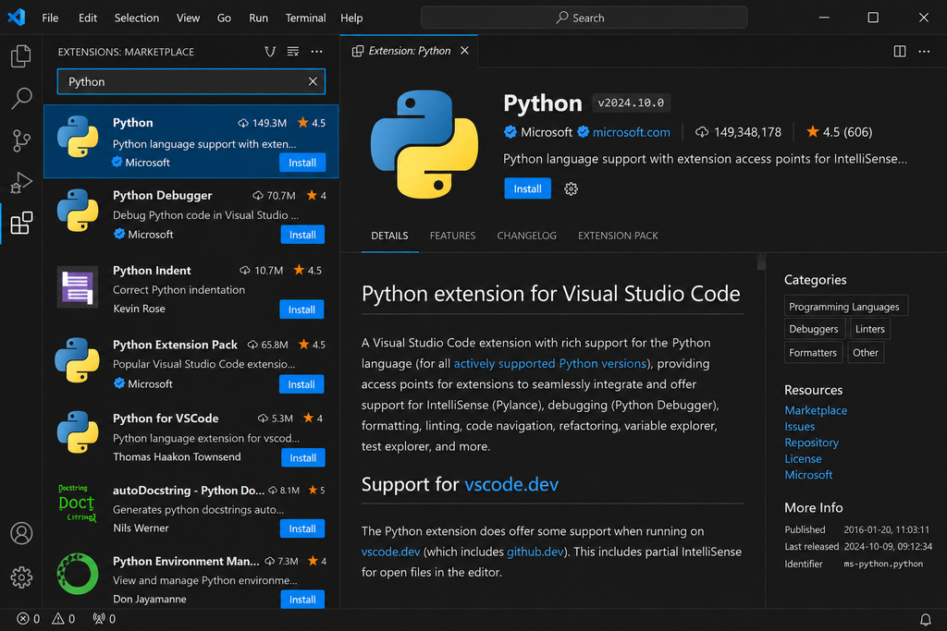Split the editor to the right
This screenshot has height=631, width=947.
coord(899,52)
